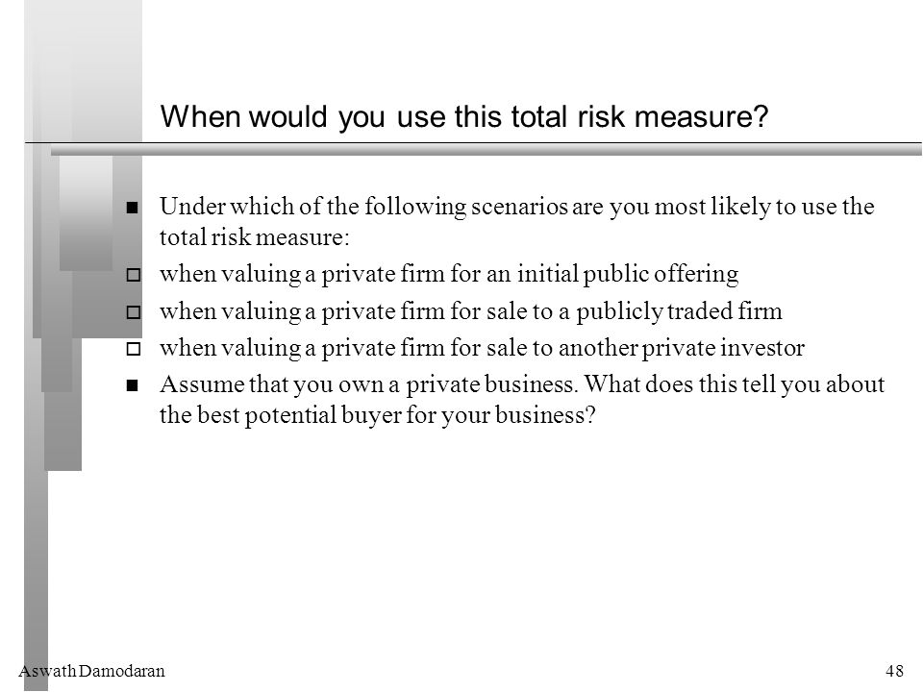Check the box for sale to private investor

pos(134,349)
